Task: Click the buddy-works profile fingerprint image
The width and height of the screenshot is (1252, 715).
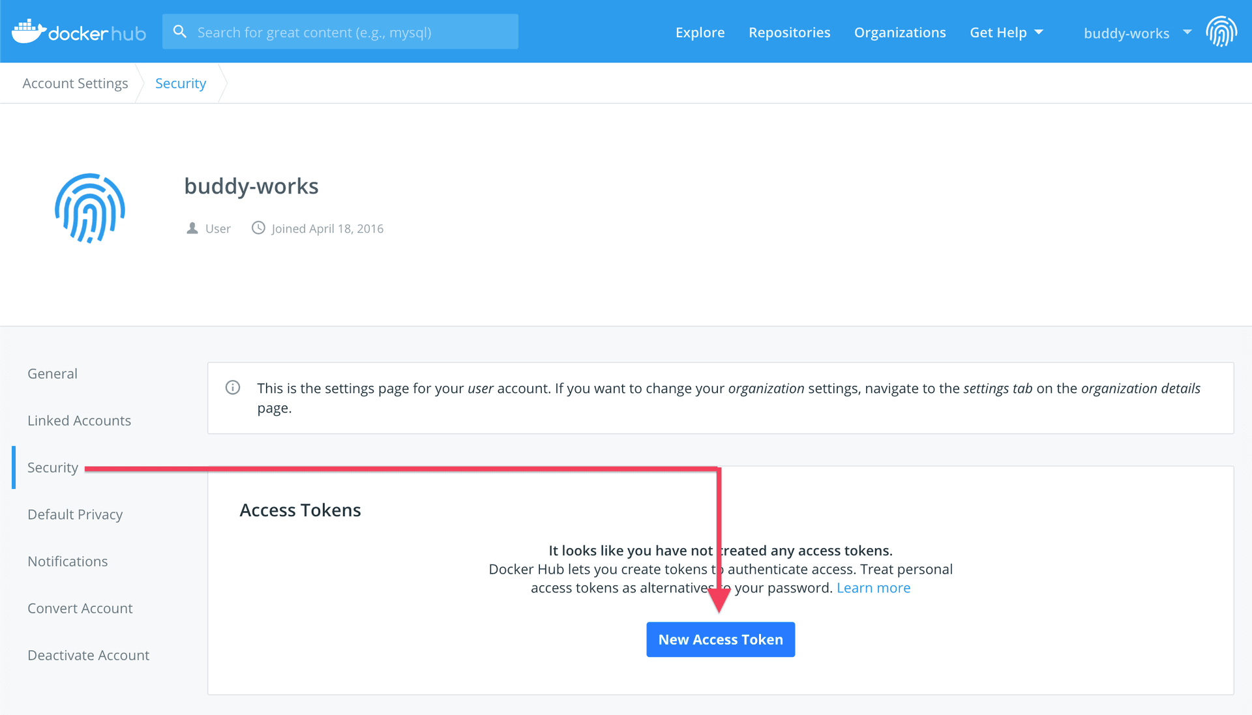Action: (89, 209)
